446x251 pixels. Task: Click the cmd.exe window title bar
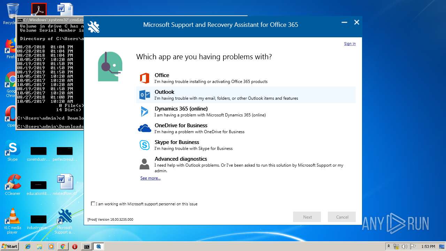point(50,20)
